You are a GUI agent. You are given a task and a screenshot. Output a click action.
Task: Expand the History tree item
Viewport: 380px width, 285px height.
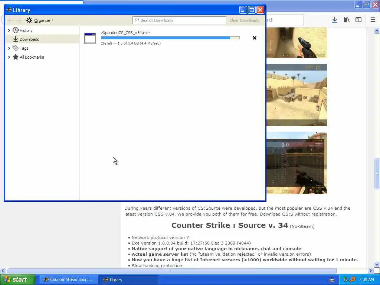(x=9, y=30)
